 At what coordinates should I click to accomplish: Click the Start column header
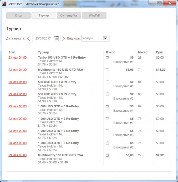pos(12,52)
